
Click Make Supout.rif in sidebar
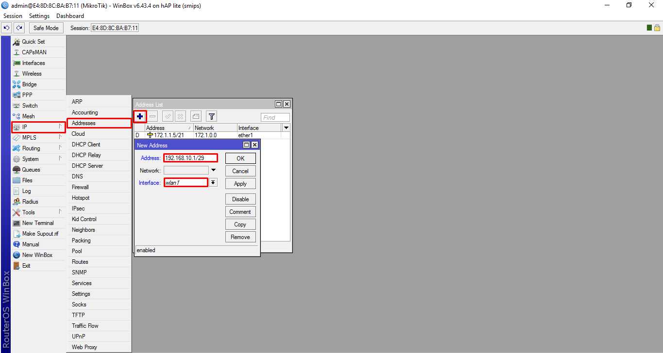(38, 234)
